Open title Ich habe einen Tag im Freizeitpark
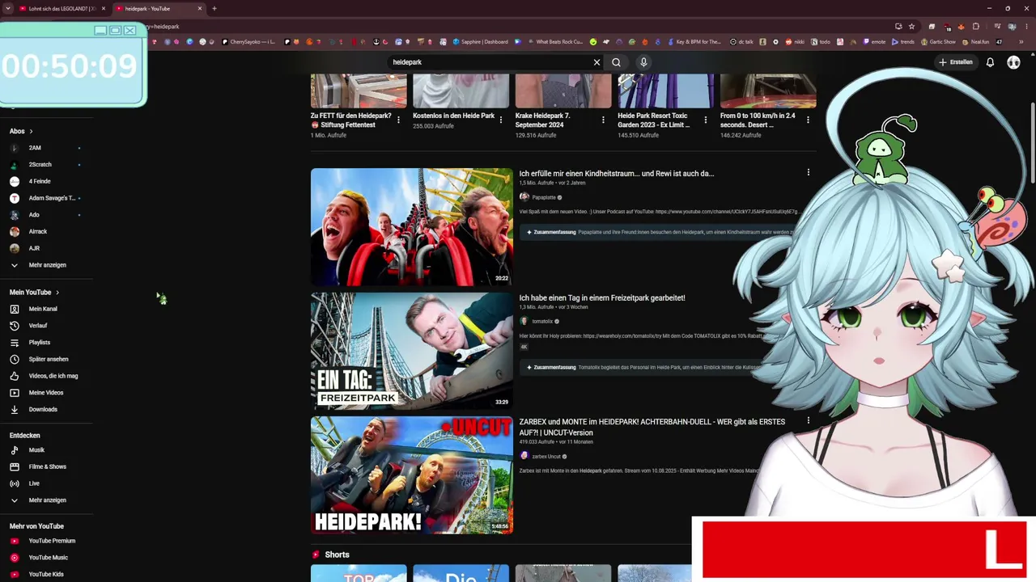This screenshot has width=1036, height=582. (x=602, y=298)
